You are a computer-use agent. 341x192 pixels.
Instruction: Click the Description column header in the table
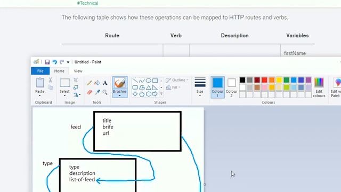(234, 36)
